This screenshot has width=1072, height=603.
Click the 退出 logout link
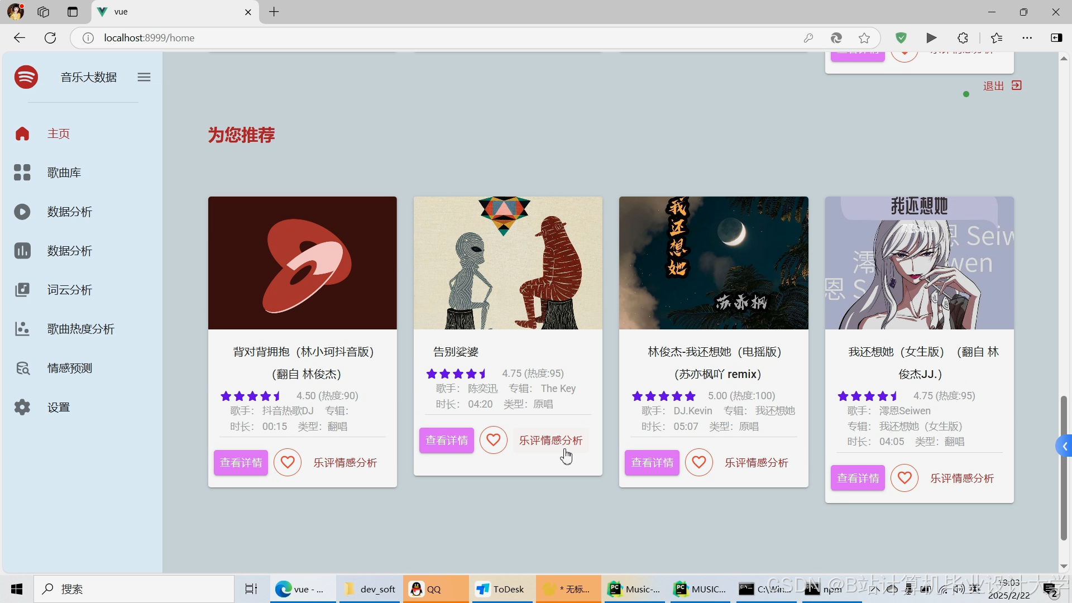(x=993, y=85)
